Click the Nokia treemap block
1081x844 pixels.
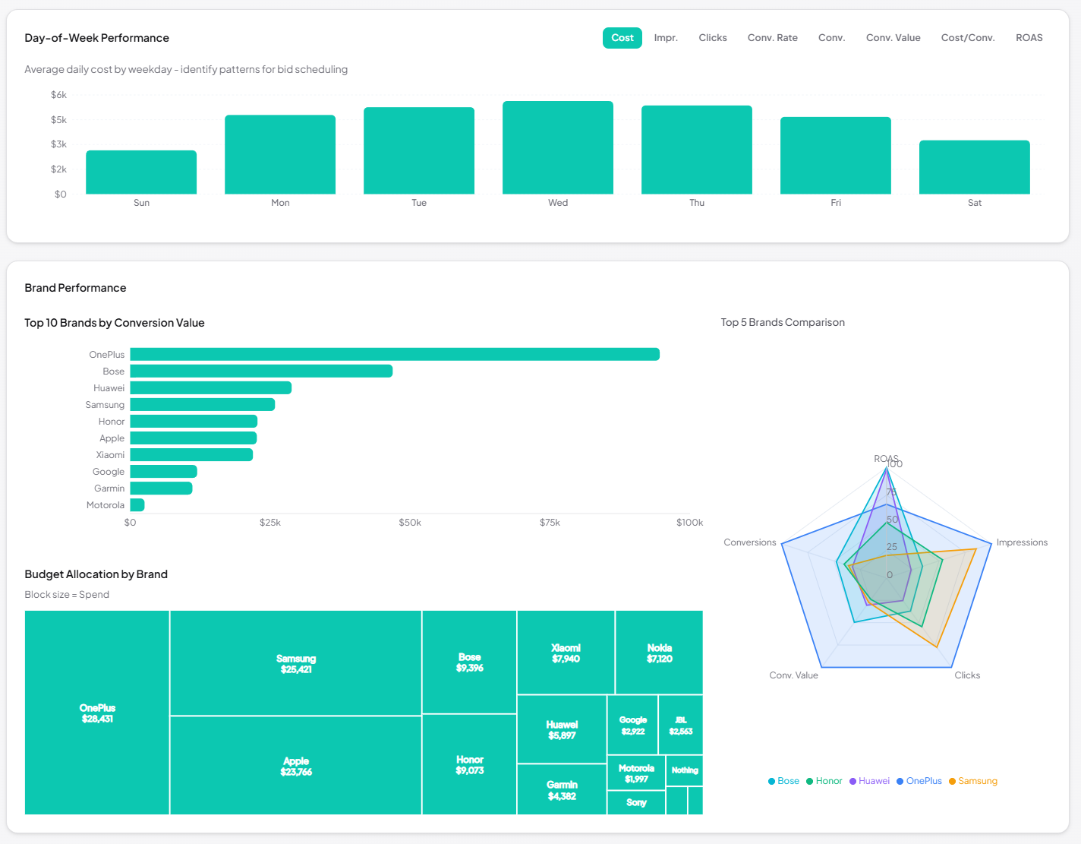(659, 652)
